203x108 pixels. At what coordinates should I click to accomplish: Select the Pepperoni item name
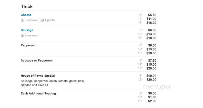click(x=28, y=45)
